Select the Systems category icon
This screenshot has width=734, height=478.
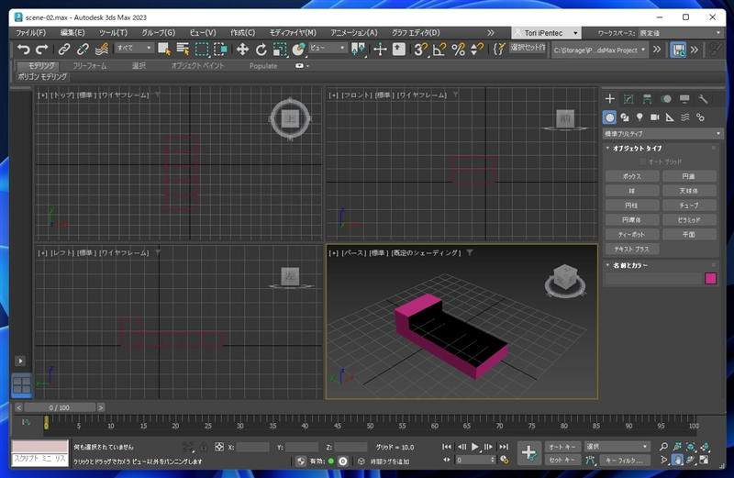(700, 117)
